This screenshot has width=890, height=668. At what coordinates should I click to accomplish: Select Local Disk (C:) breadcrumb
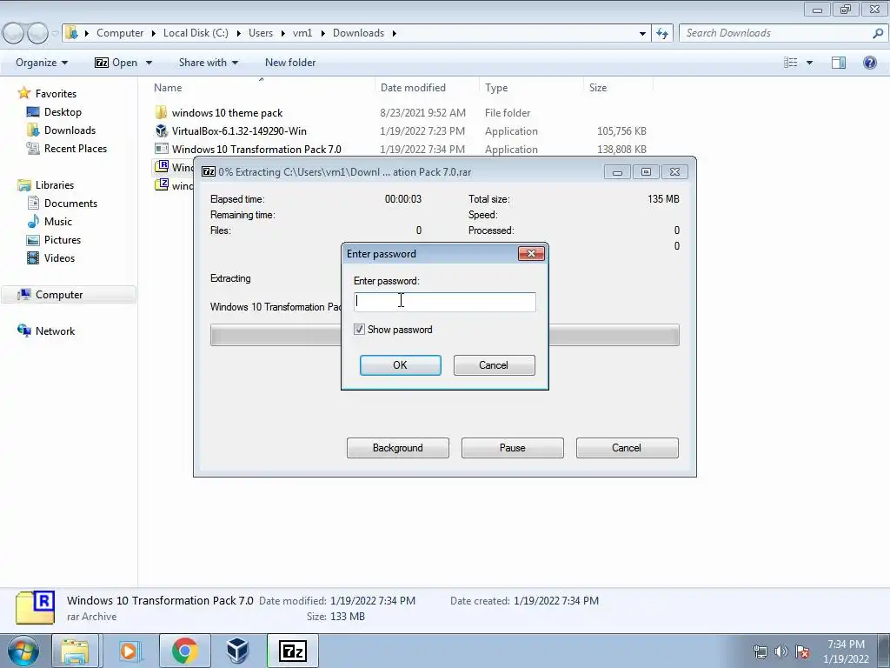(196, 33)
